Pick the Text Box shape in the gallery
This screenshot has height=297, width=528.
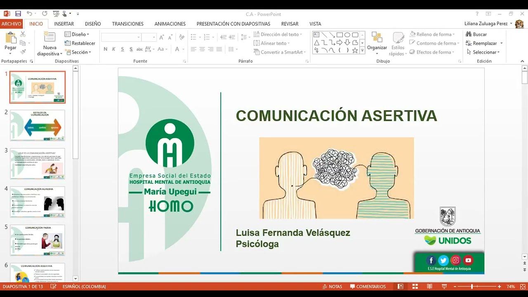316,35
